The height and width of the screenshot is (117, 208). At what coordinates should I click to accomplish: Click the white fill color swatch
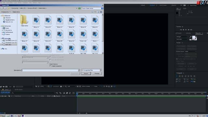point(194,37)
